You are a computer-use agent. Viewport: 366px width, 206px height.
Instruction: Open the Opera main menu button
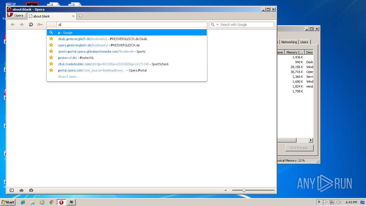click(16, 15)
